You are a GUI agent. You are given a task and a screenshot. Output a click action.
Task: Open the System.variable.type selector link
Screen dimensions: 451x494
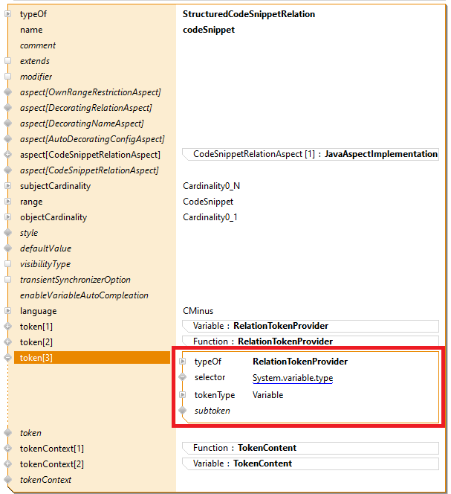292,378
